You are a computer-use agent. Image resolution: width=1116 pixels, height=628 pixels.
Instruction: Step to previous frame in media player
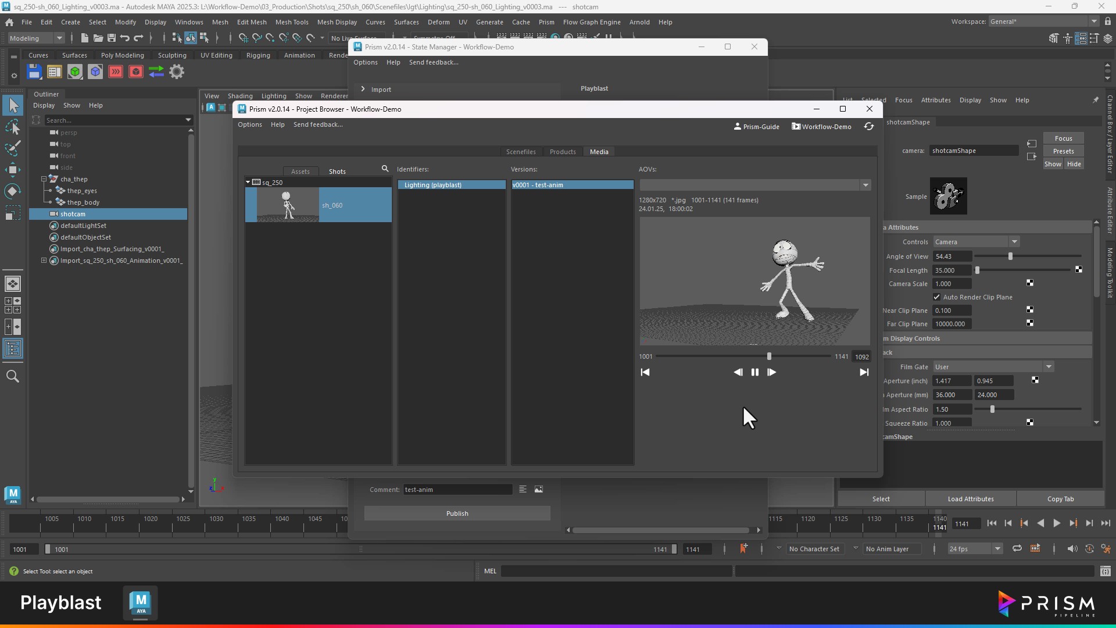point(738,372)
